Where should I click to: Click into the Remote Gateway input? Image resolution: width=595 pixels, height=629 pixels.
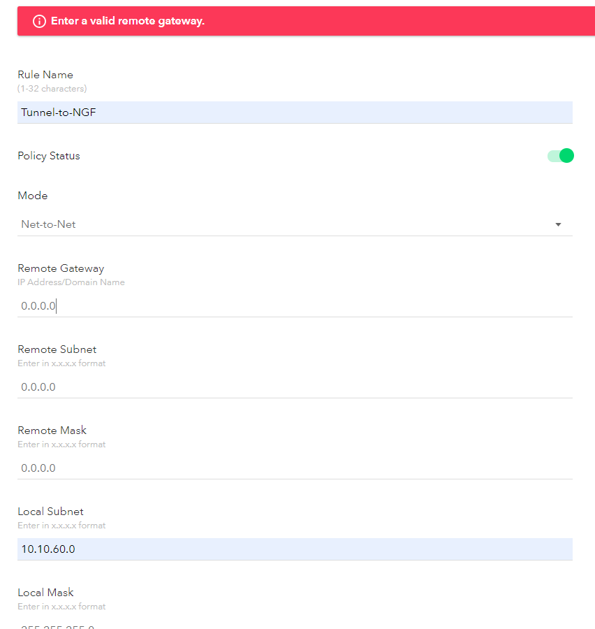coord(295,306)
